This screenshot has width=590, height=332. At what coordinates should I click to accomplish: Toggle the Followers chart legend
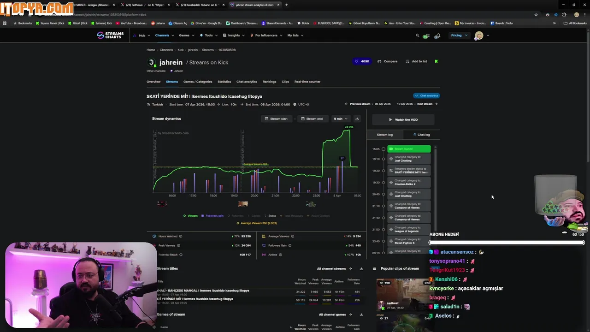coord(235,216)
